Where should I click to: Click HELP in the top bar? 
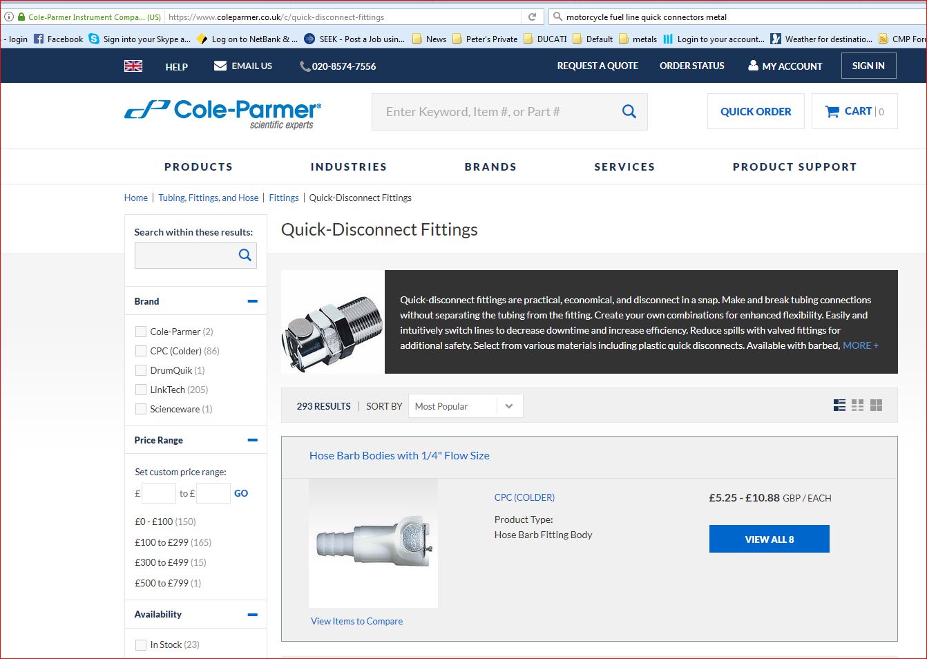click(x=176, y=66)
